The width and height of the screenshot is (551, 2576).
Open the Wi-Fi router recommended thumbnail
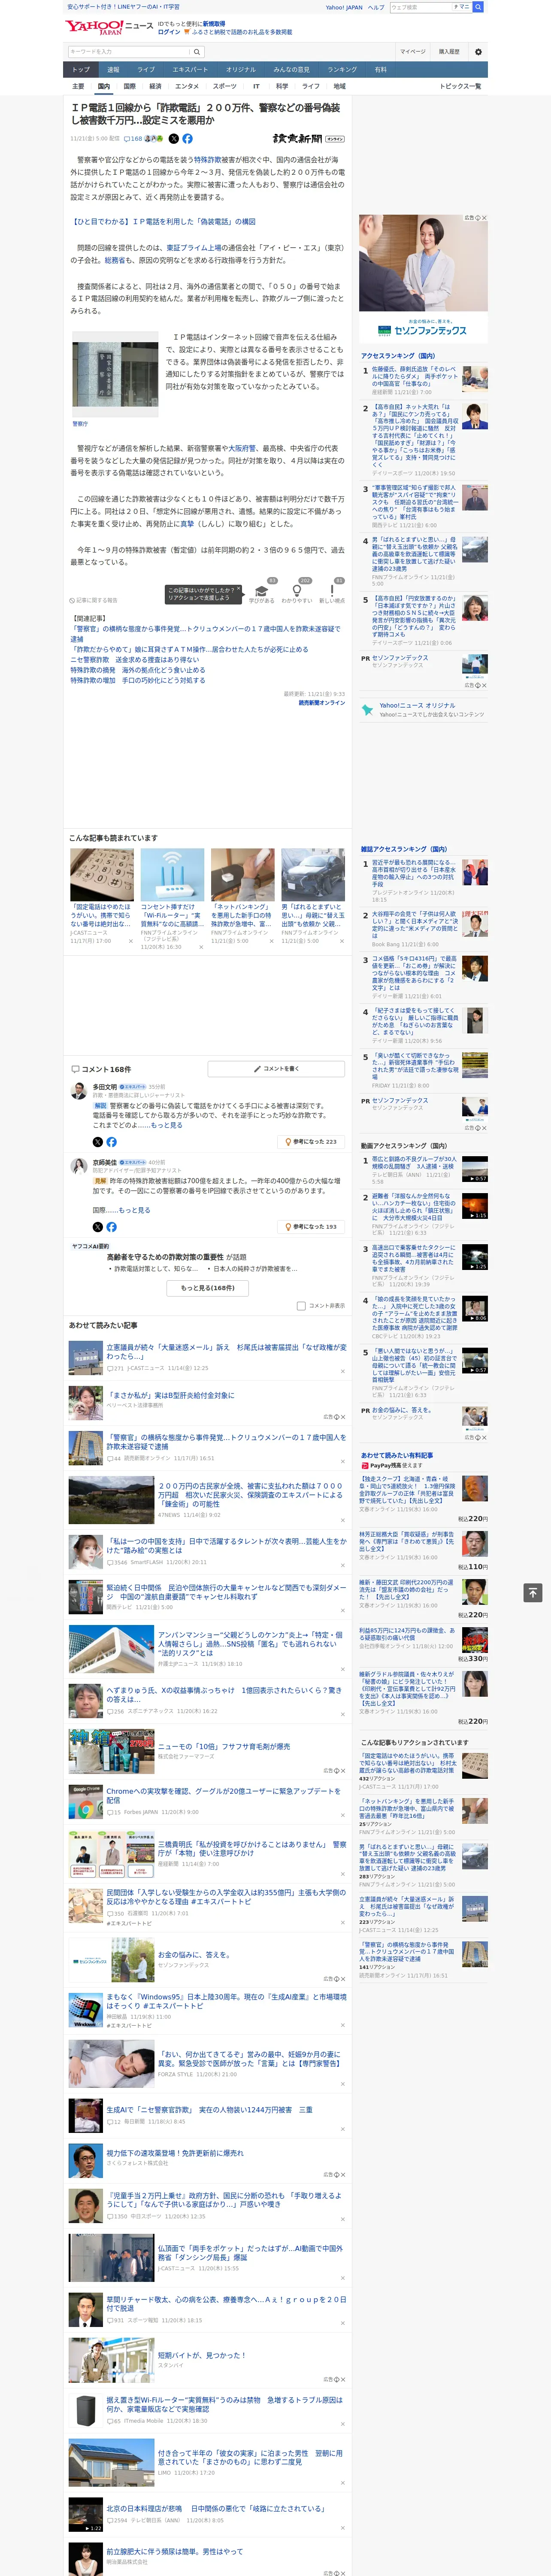[x=172, y=876]
